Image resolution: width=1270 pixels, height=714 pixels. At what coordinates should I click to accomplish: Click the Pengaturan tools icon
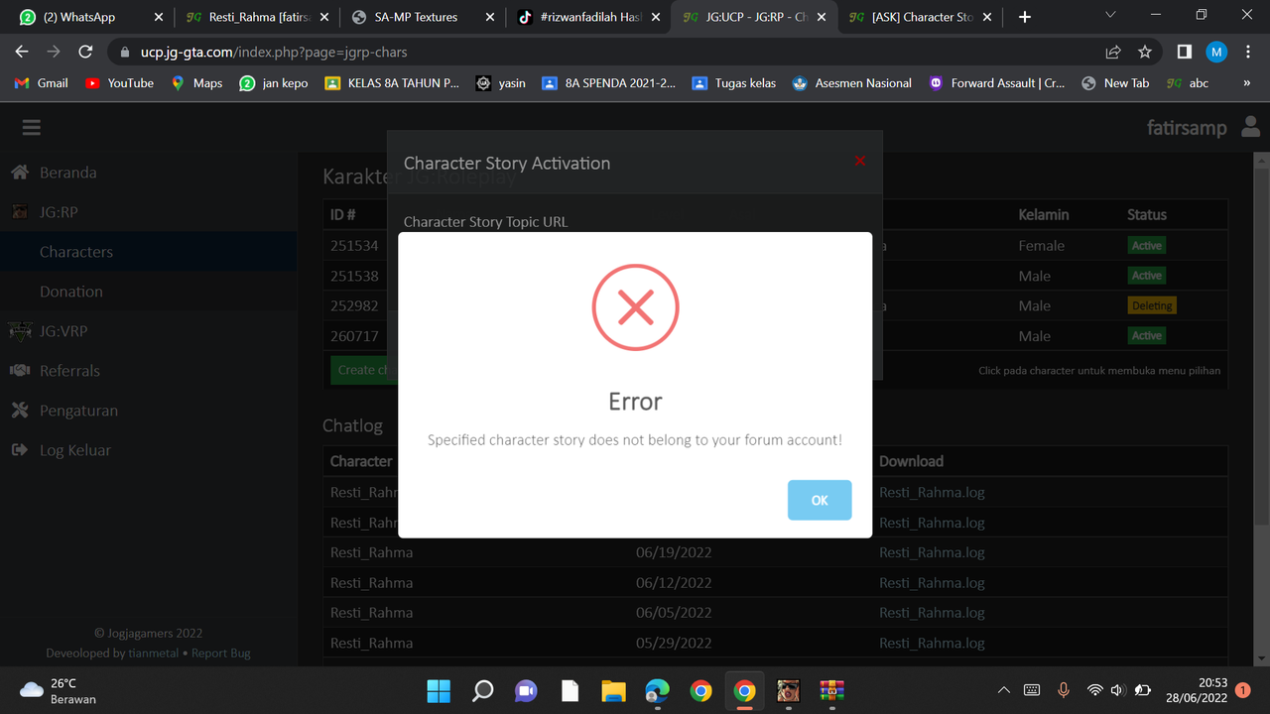click(20, 411)
